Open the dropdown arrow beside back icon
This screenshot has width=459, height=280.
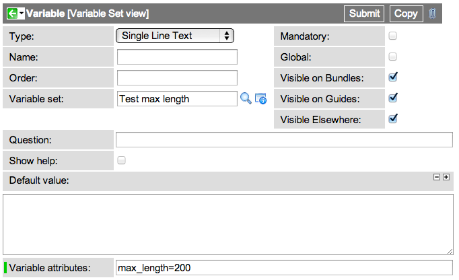point(22,13)
